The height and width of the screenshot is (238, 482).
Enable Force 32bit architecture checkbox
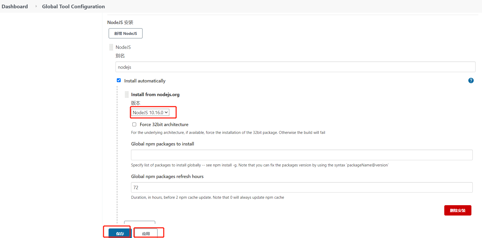point(134,125)
